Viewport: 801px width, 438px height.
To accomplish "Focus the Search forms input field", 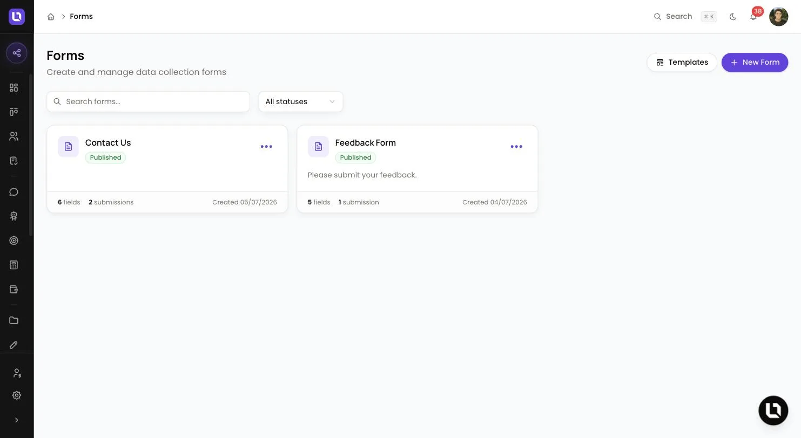I will [148, 101].
